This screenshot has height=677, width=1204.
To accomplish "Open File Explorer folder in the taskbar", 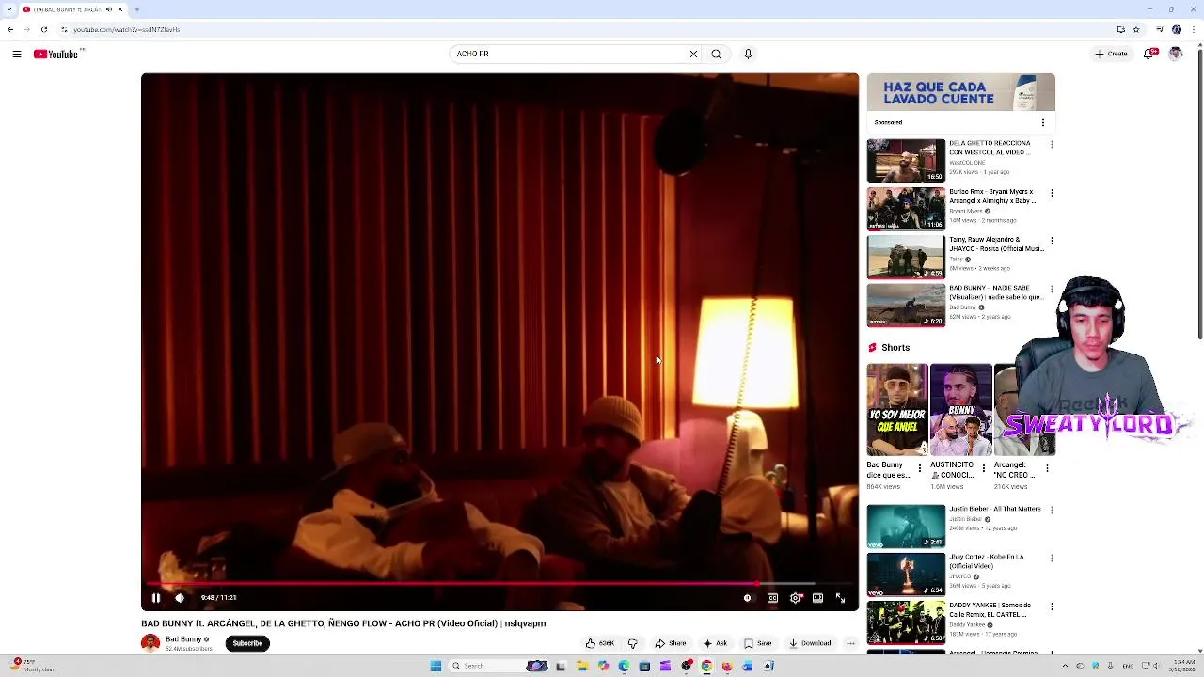I will (x=582, y=666).
